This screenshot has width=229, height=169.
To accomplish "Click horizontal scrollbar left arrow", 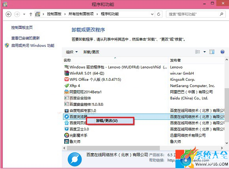I will coord(64,148).
